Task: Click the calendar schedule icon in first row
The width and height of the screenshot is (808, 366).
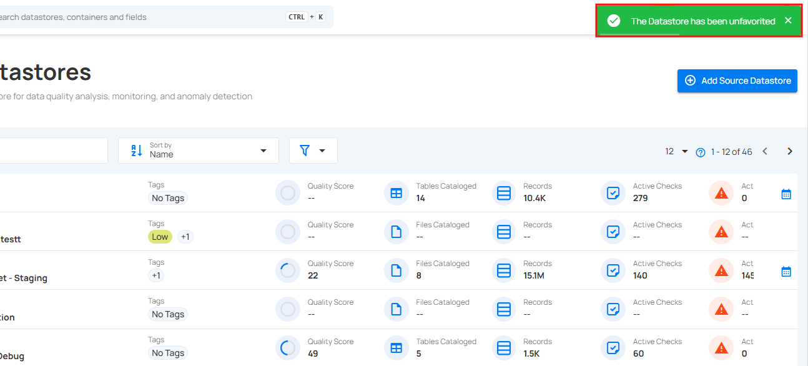Action: [x=786, y=194]
